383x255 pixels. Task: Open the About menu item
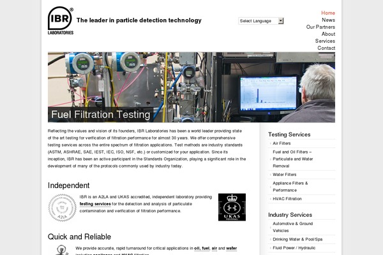click(x=328, y=34)
